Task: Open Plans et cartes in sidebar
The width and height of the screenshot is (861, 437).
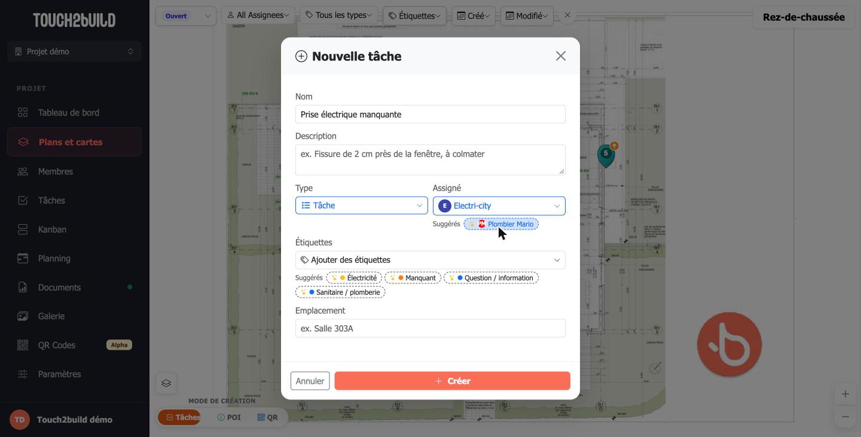Action: click(75, 142)
